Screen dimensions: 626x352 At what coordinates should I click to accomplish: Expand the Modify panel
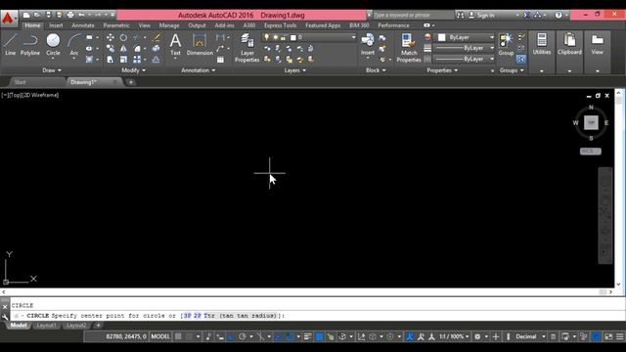coord(133,70)
